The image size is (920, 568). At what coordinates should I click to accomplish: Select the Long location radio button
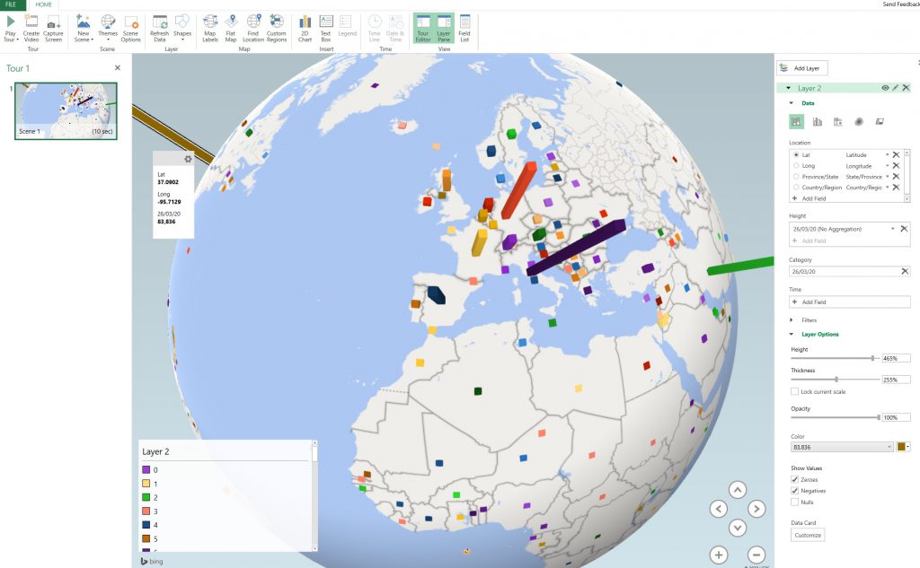[x=796, y=166]
